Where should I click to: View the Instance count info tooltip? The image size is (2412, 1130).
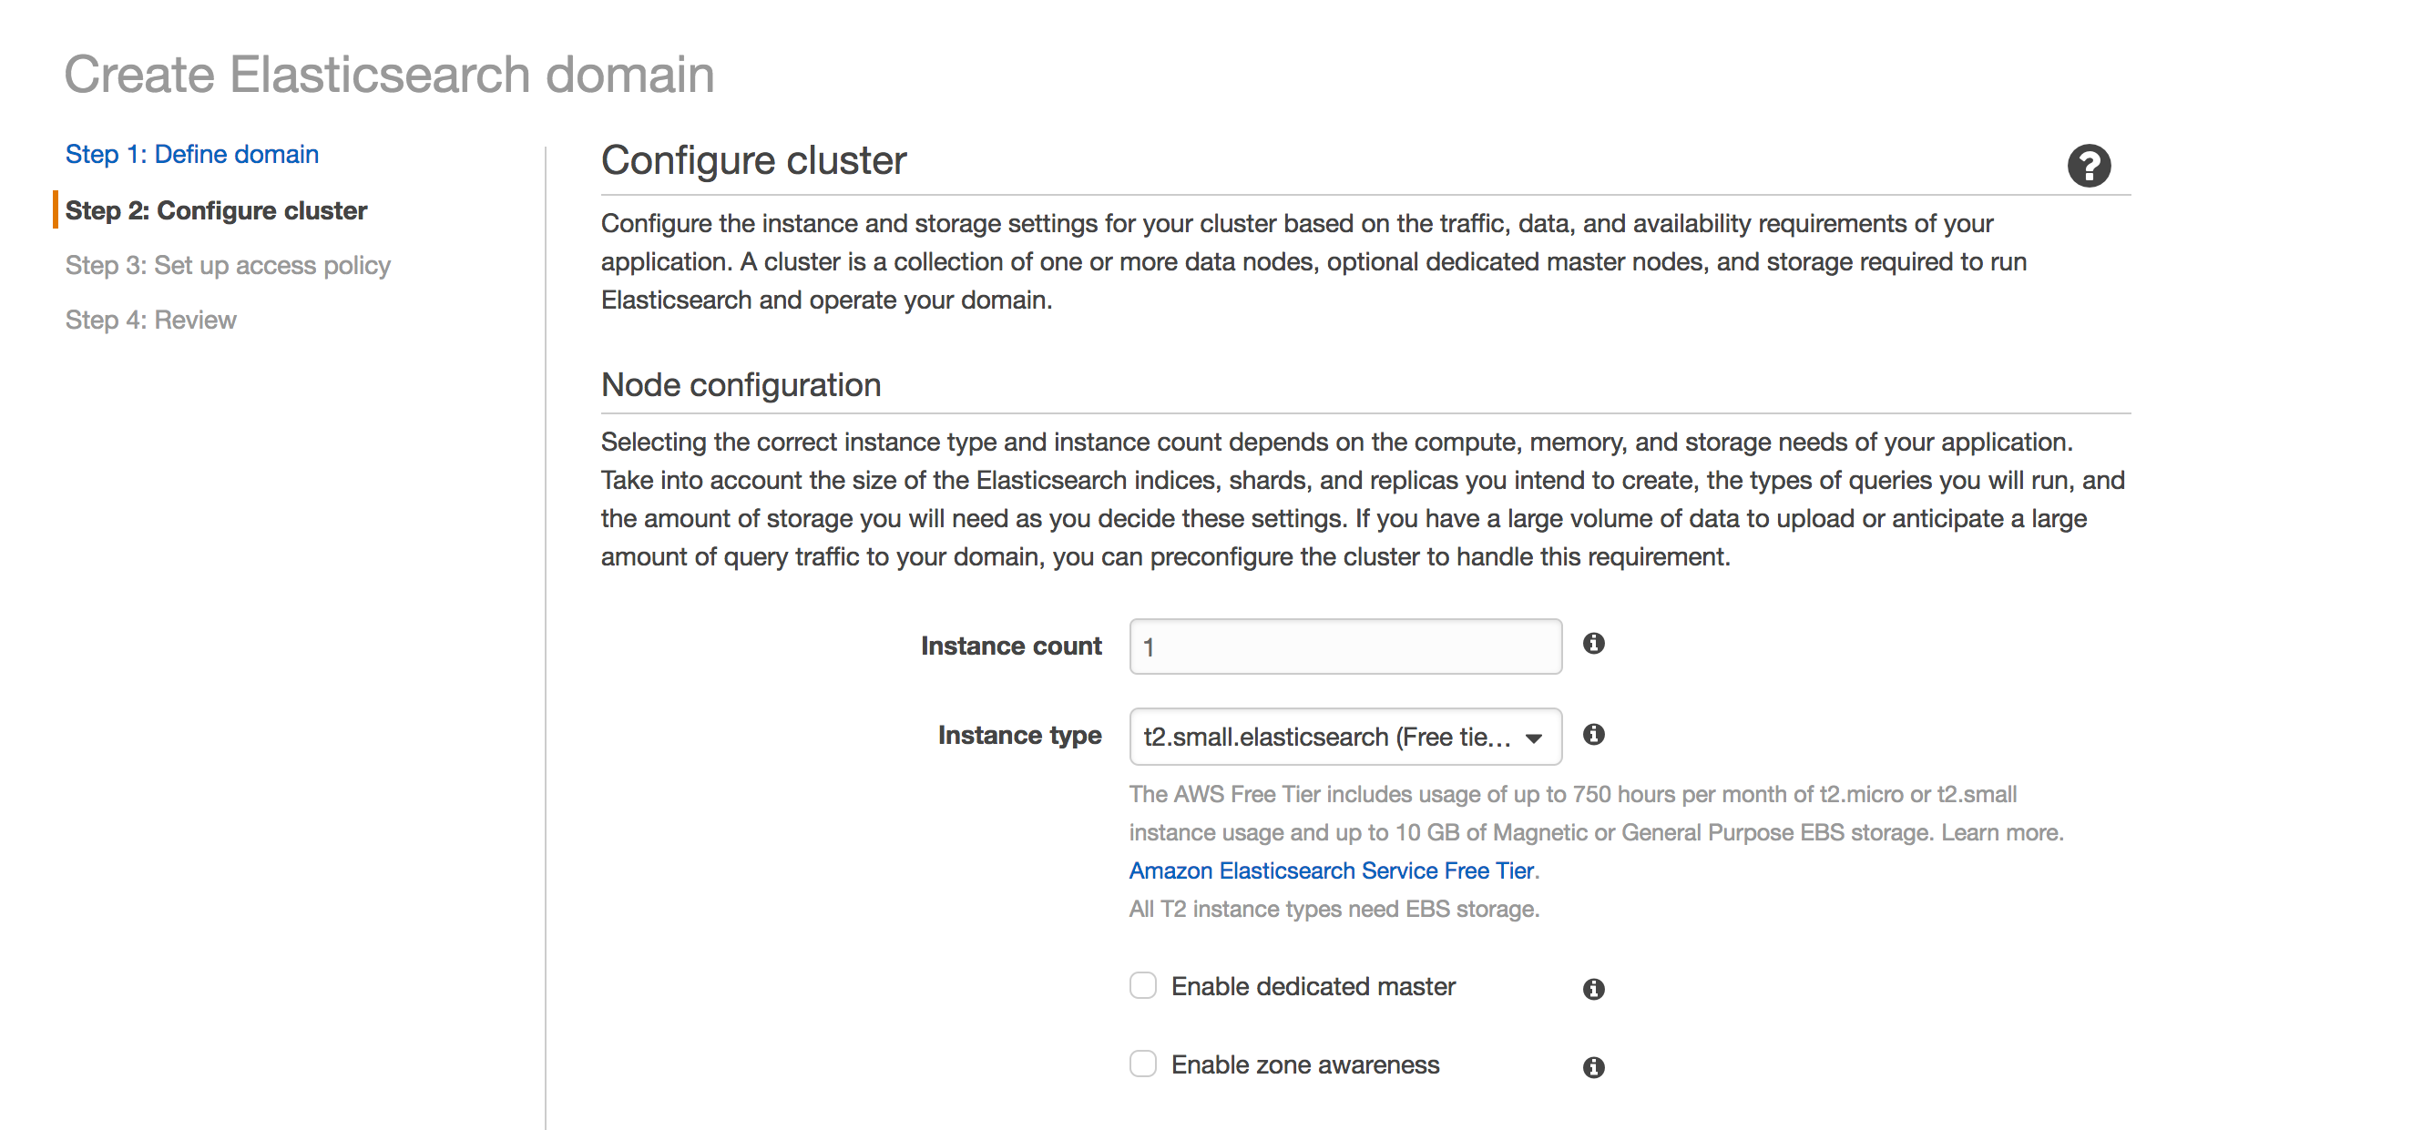coord(1595,644)
